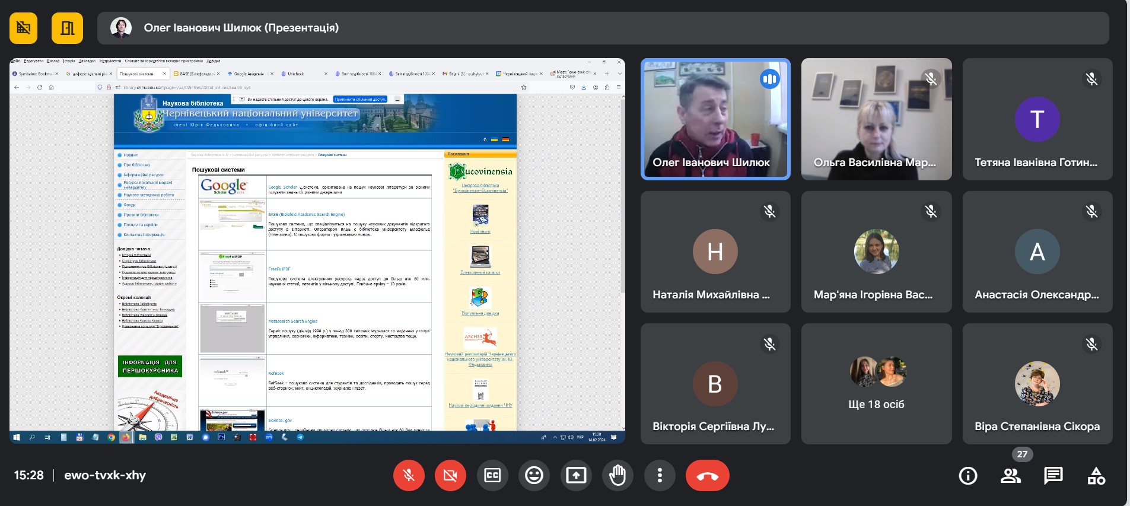Screen dimensions: 1130x506
Task: Open meeting details info icon
Action: click(x=968, y=475)
